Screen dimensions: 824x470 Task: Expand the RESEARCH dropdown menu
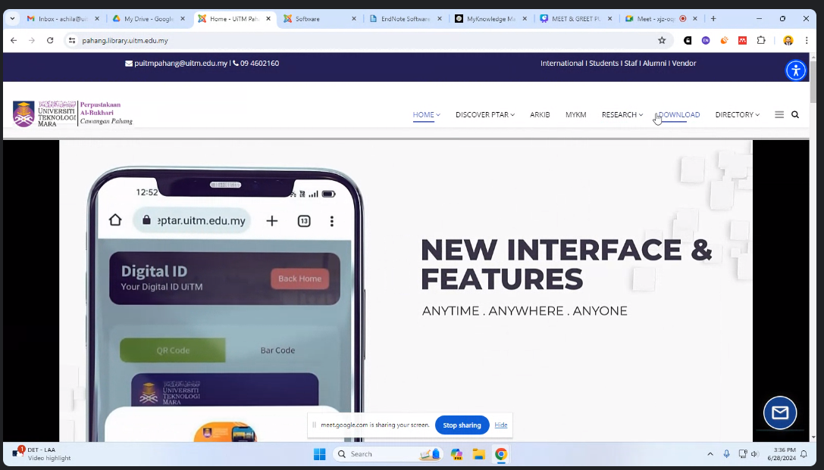click(x=622, y=114)
